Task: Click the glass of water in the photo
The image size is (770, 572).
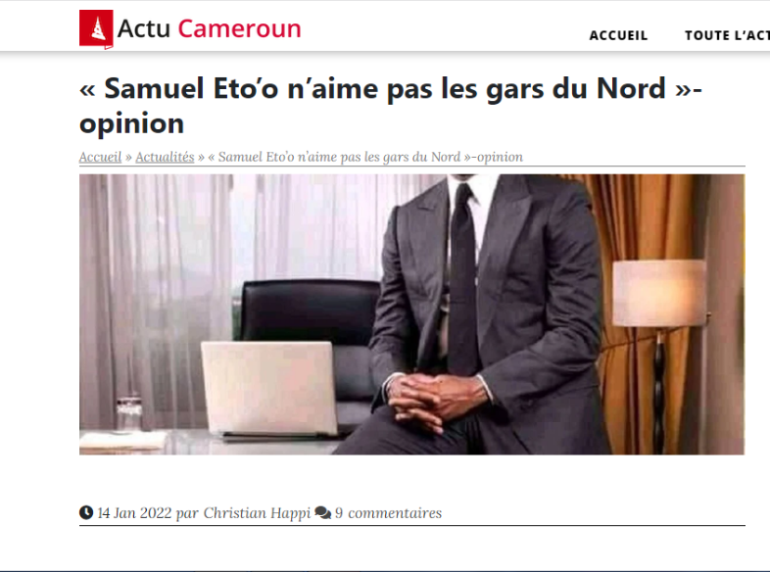Action: click(x=128, y=413)
